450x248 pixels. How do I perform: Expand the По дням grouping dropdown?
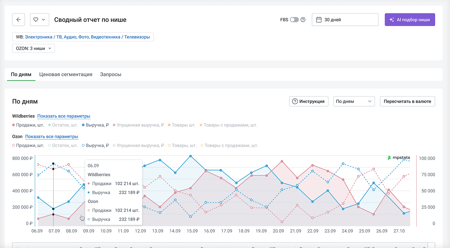(354, 101)
